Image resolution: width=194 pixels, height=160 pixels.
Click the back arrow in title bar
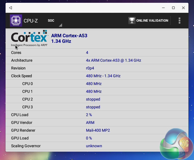pos(11,8)
